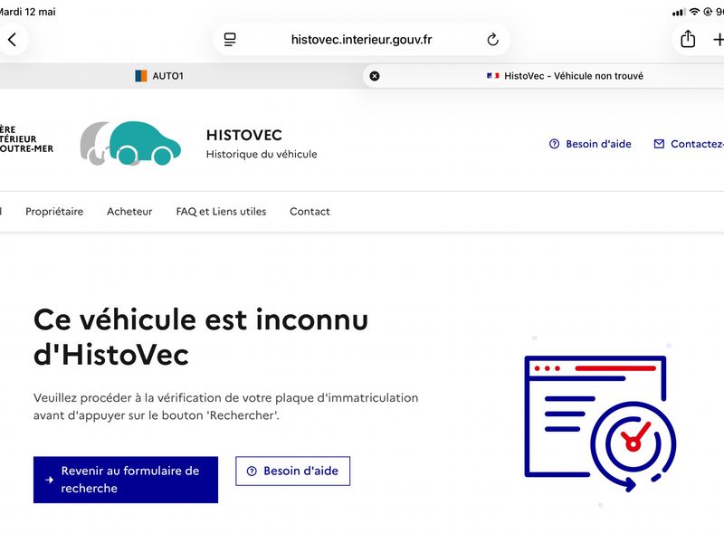Screen dimensions: 724x543
Task: Click the ministry Intérieur Outre-Mer logo text
Action: (26, 139)
